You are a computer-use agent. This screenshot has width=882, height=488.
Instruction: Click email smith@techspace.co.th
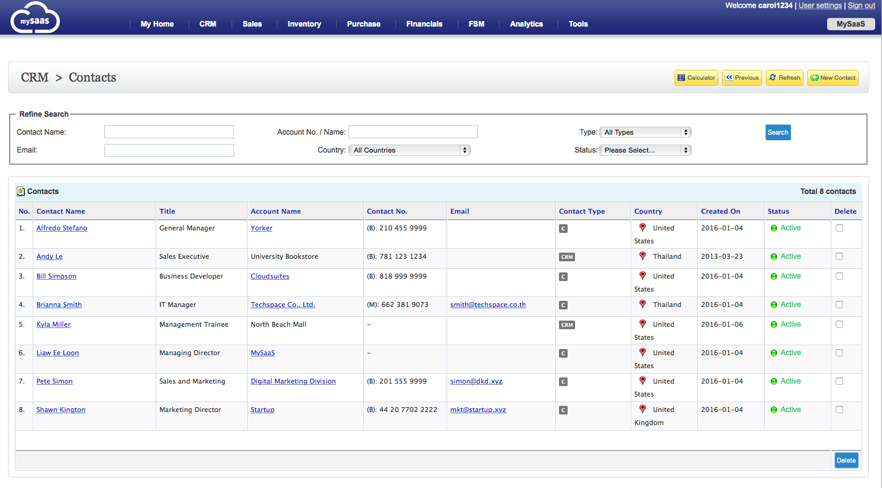pos(488,305)
